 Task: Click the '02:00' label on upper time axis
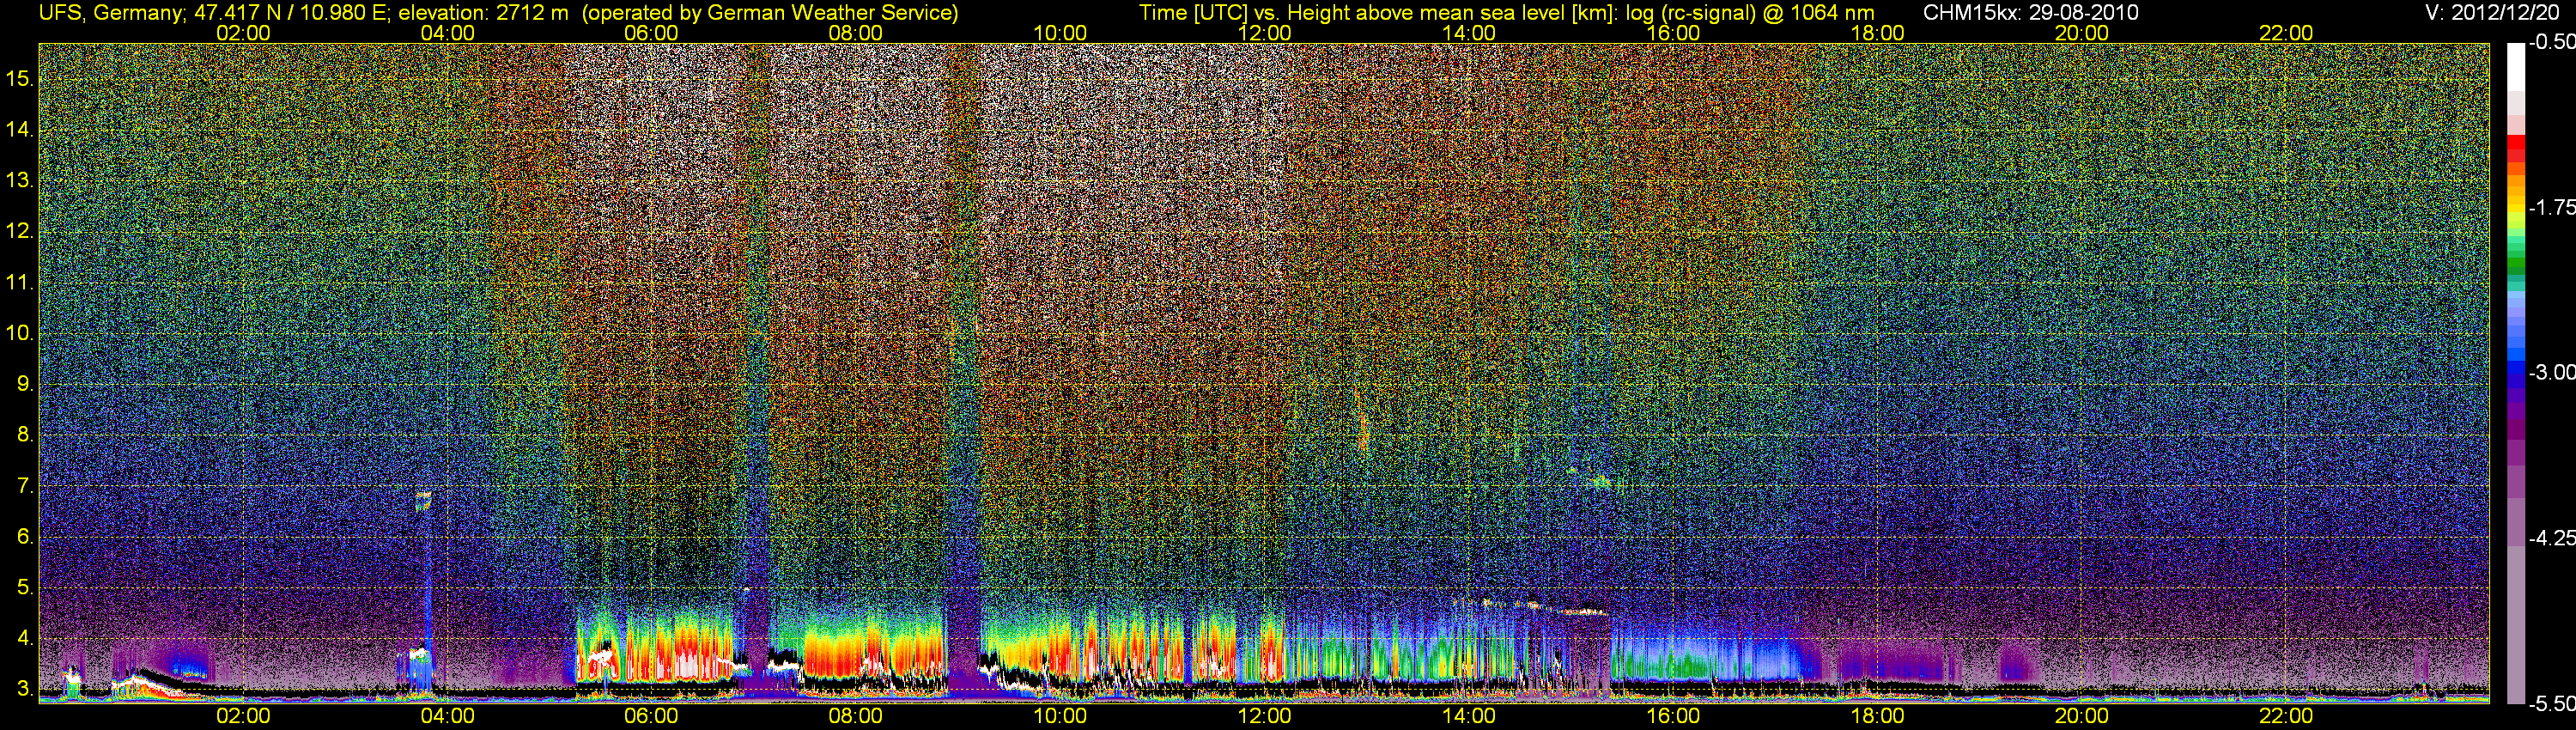click(243, 33)
